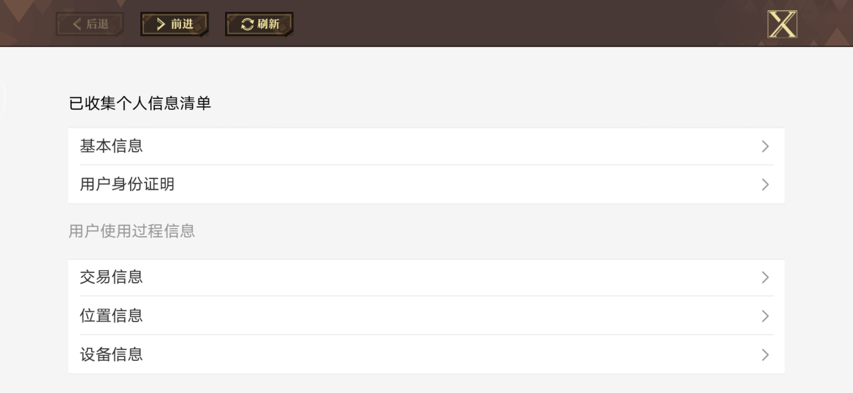Open the 位置信息 entry
Image resolution: width=853 pixels, height=393 pixels.
click(426, 316)
